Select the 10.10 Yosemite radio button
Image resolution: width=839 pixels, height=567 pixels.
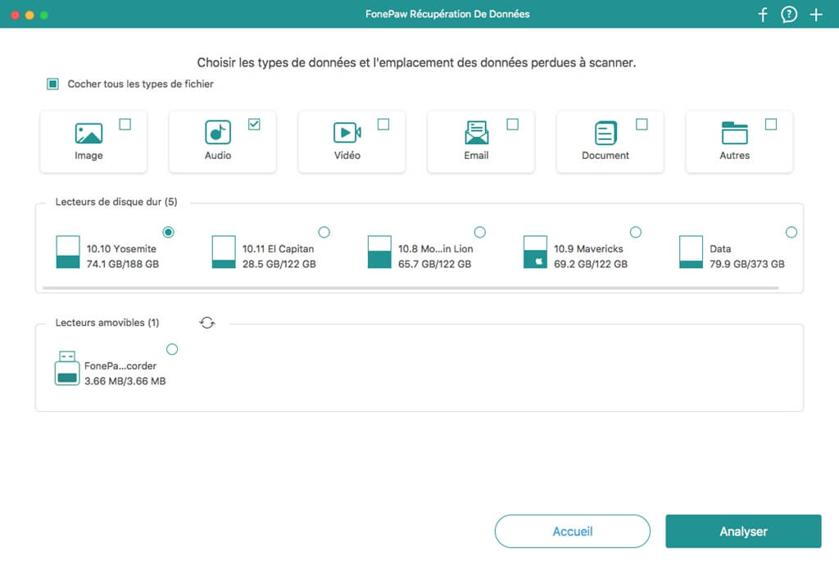click(168, 232)
